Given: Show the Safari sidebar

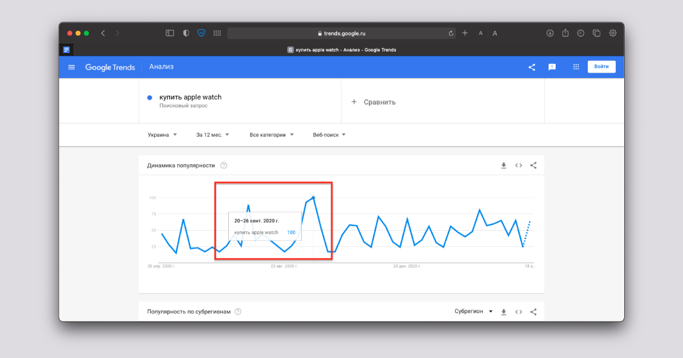Looking at the screenshot, I should point(170,33).
